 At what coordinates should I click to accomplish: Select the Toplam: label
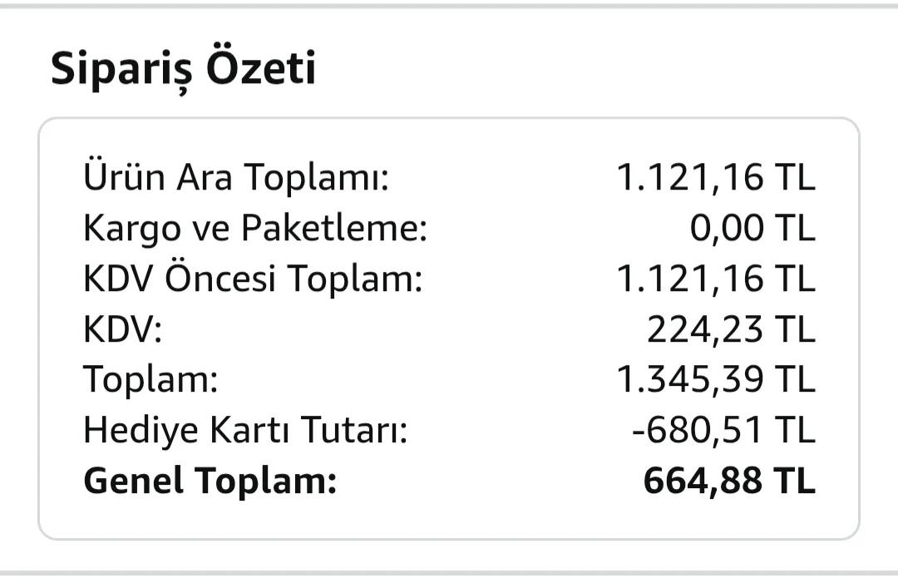[x=150, y=380]
